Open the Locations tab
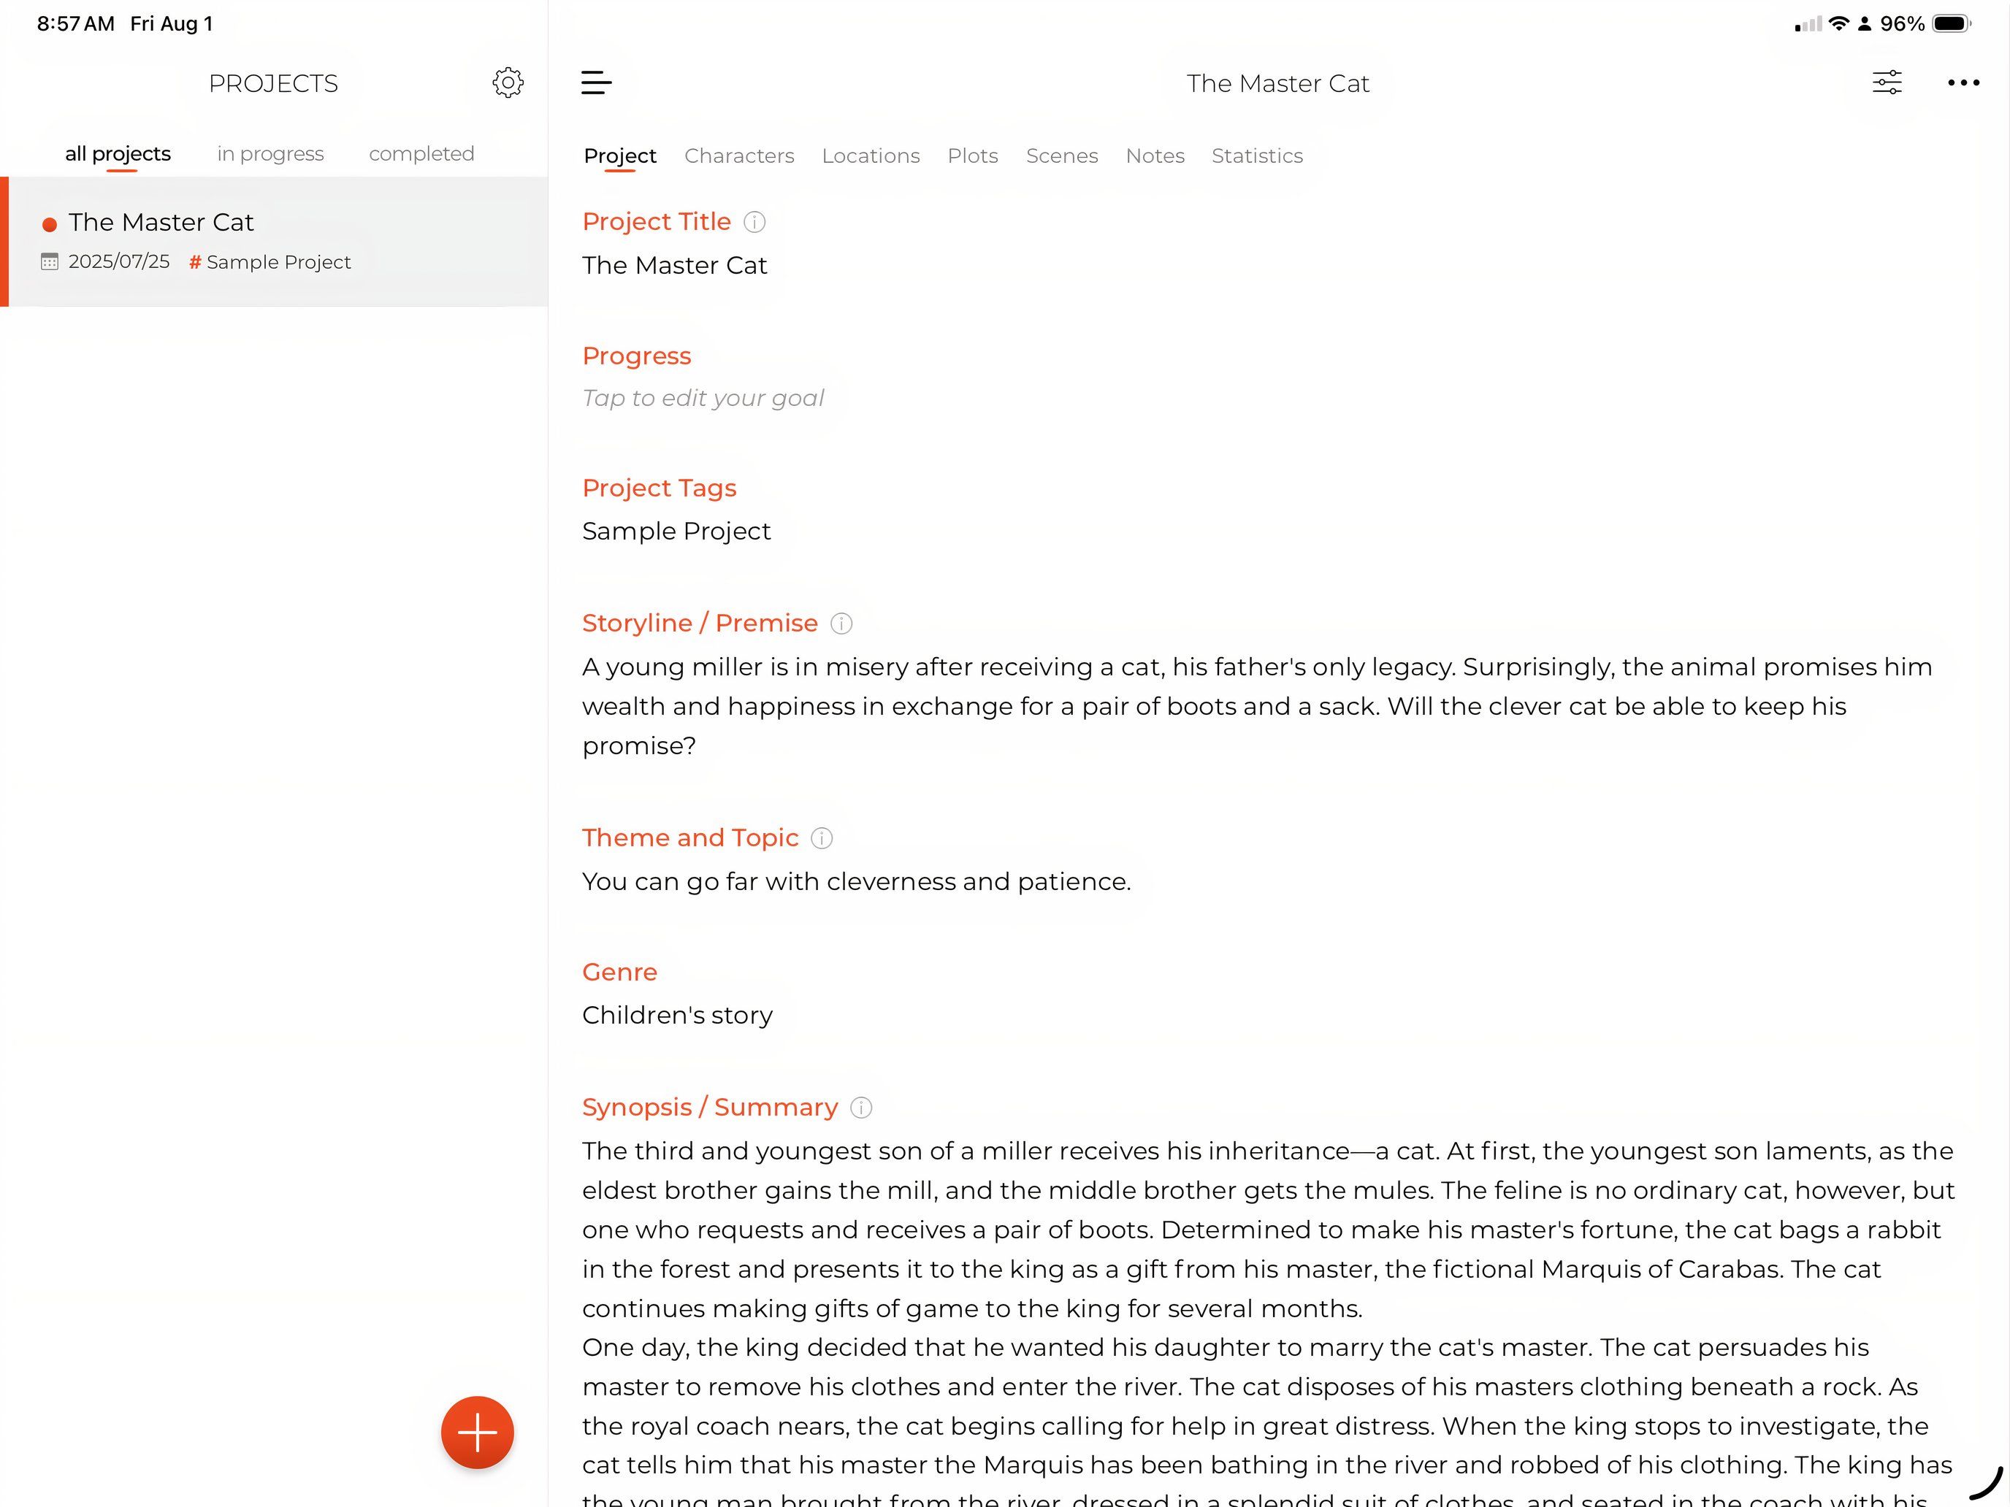This screenshot has height=1507, width=2010. point(871,156)
